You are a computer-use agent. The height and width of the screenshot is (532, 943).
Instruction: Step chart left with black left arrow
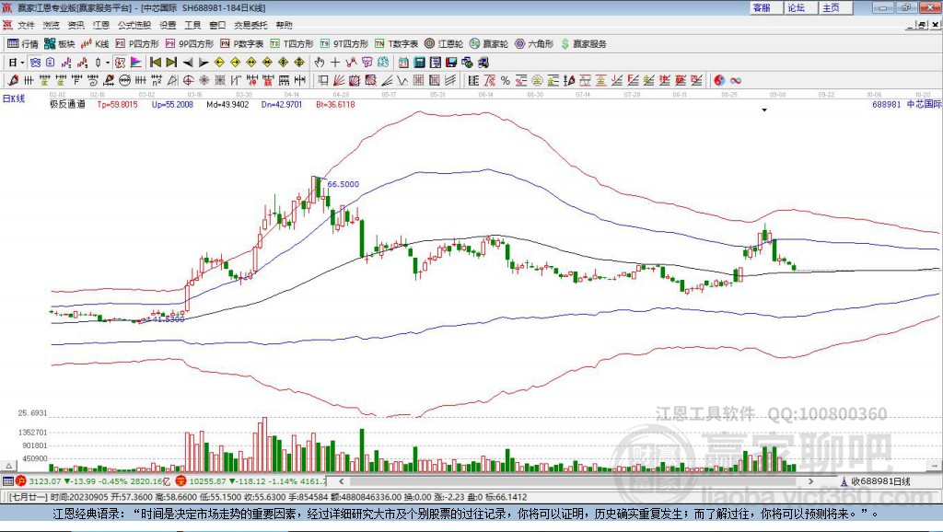point(188,63)
